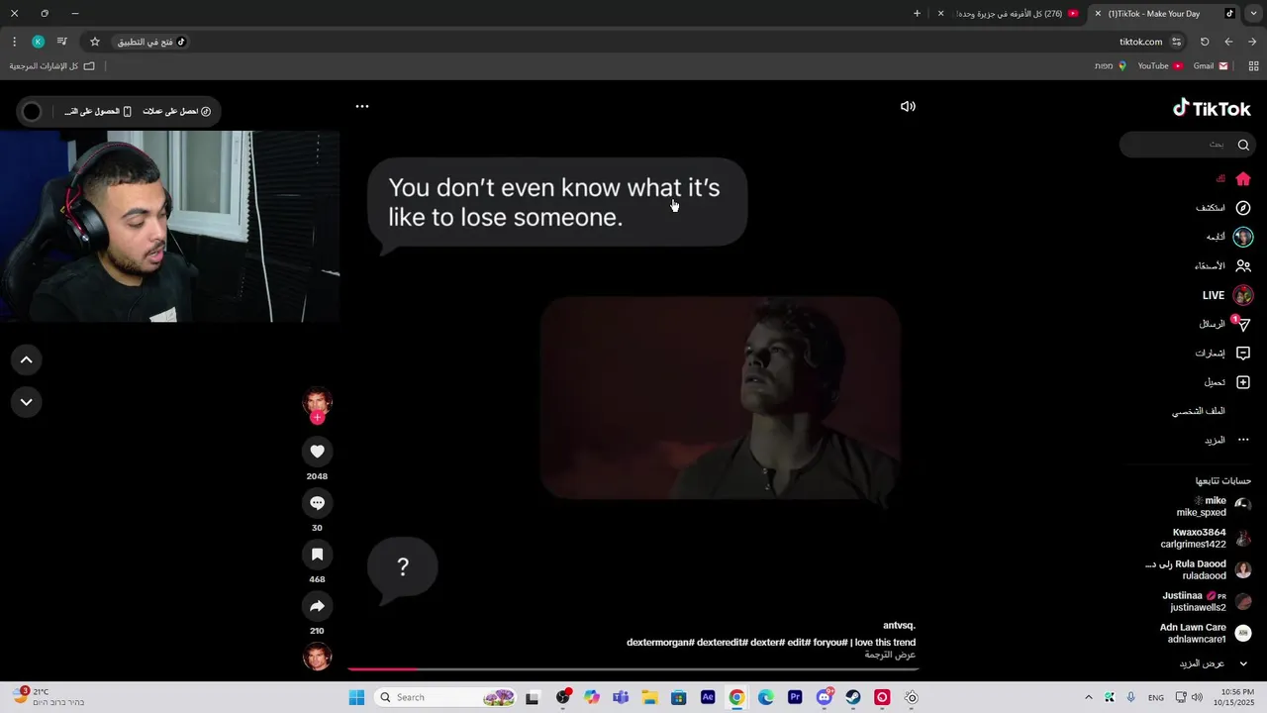Click the search magnifier icon in TikTok
This screenshot has width=1267, height=713.
(1243, 145)
